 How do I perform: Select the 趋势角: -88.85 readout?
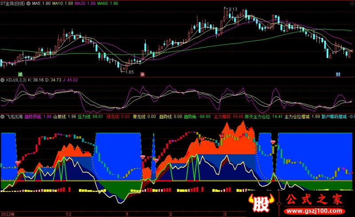(197, 116)
